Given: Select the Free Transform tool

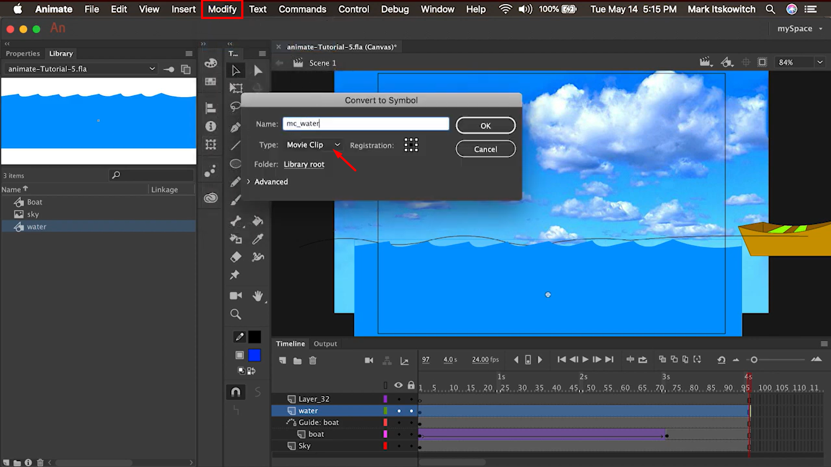Looking at the screenshot, I should point(236,87).
